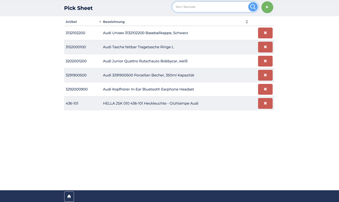The height and width of the screenshot is (202, 339).
Task: Toggle sort chevron next to Artikel
Action: click(100, 22)
